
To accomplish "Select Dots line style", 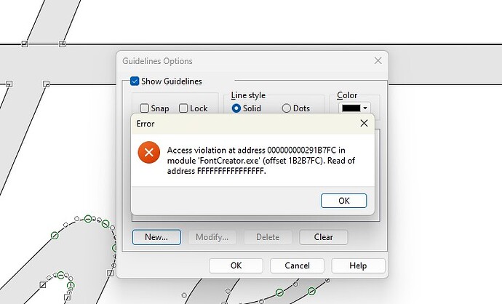I will coord(286,108).
